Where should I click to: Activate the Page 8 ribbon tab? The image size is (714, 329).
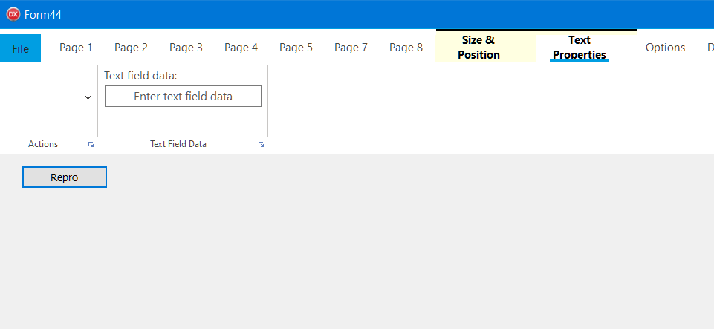click(406, 48)
